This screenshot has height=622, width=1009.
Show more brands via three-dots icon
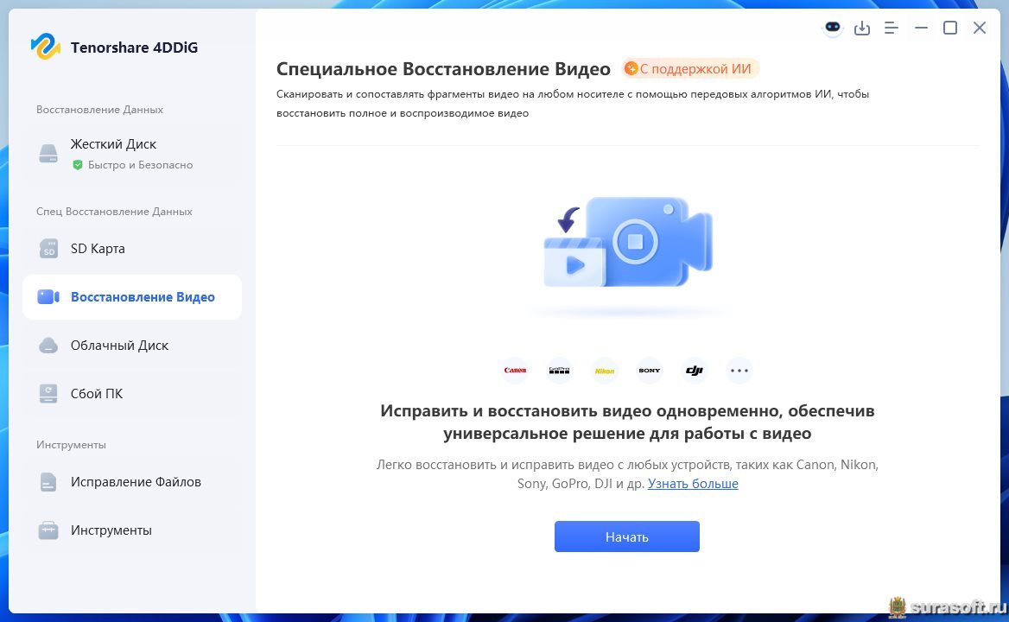739,371
